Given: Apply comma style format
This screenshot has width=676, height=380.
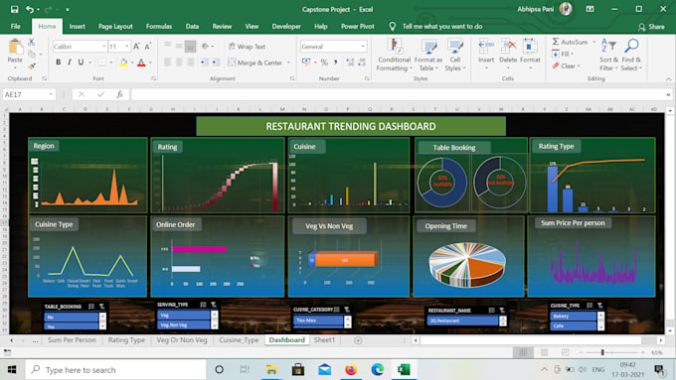Looking at the screenshot, I should point(335,63).
